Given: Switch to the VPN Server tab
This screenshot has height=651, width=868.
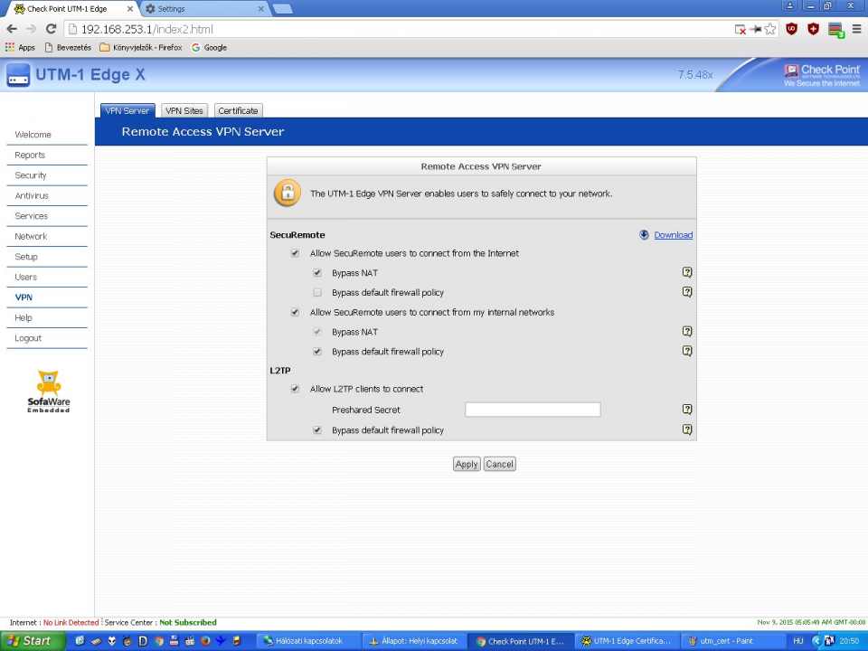Looking at the screenshot, I should (x=127, y=110).
